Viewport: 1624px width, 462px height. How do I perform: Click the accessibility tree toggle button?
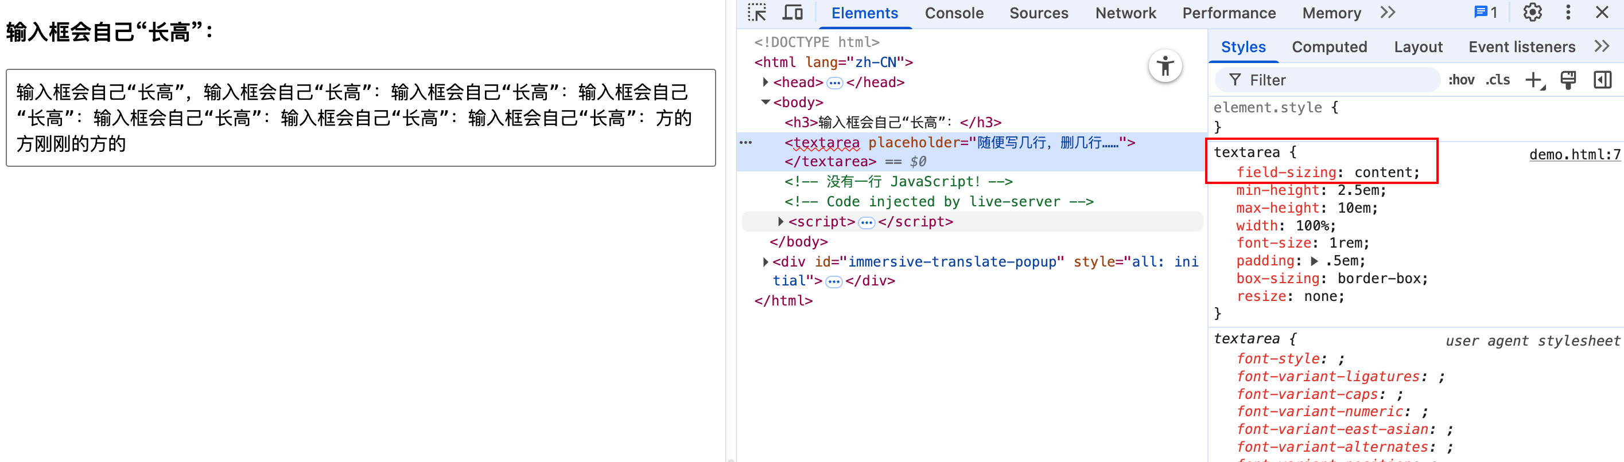(1165, 66)
